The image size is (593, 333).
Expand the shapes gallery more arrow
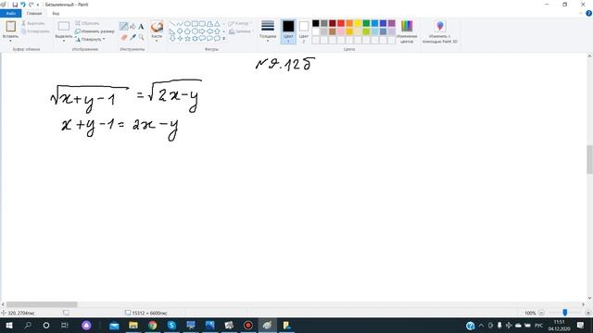[x=224, y=39]
